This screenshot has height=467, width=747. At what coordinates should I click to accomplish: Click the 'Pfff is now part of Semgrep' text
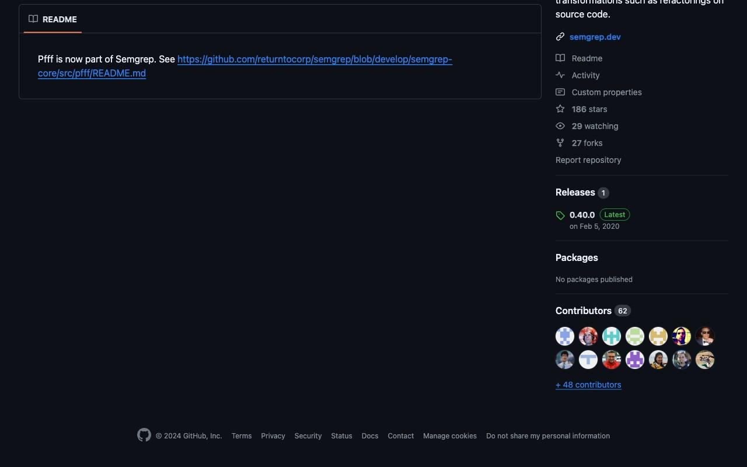pyautogui.click(x=97, y=59)
